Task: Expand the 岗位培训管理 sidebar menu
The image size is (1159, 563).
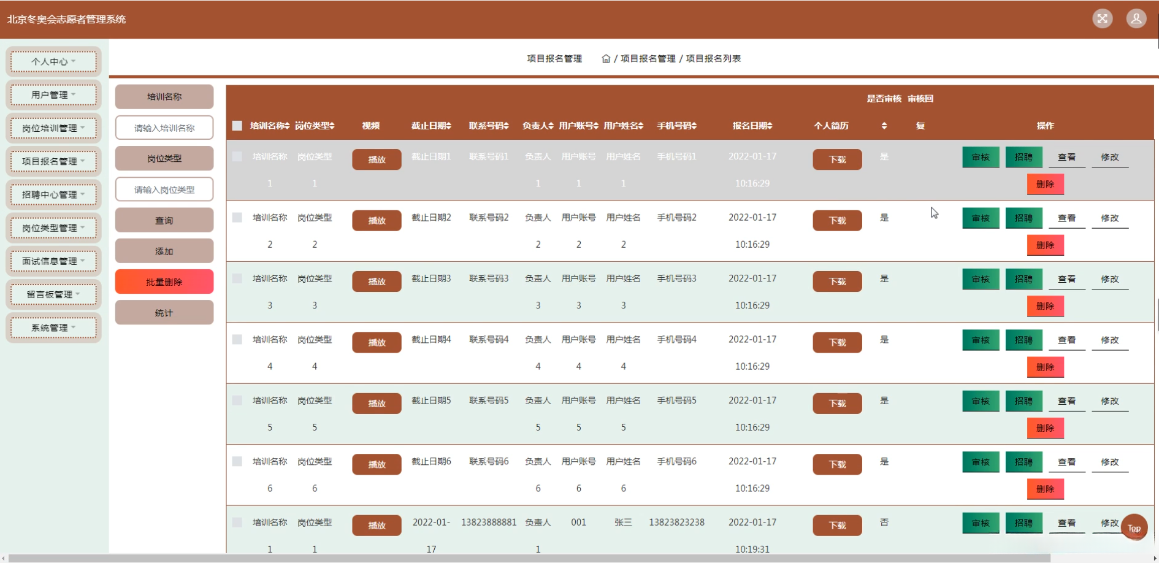Action: 54,128
